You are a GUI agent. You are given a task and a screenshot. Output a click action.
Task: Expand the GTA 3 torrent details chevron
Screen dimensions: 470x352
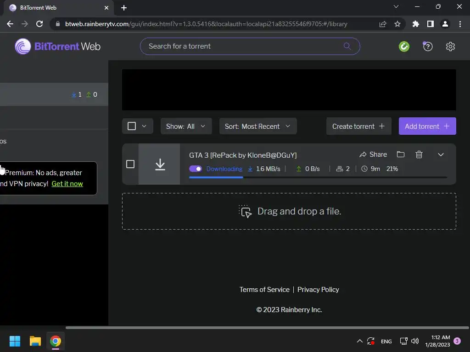[x=441, y=154]
